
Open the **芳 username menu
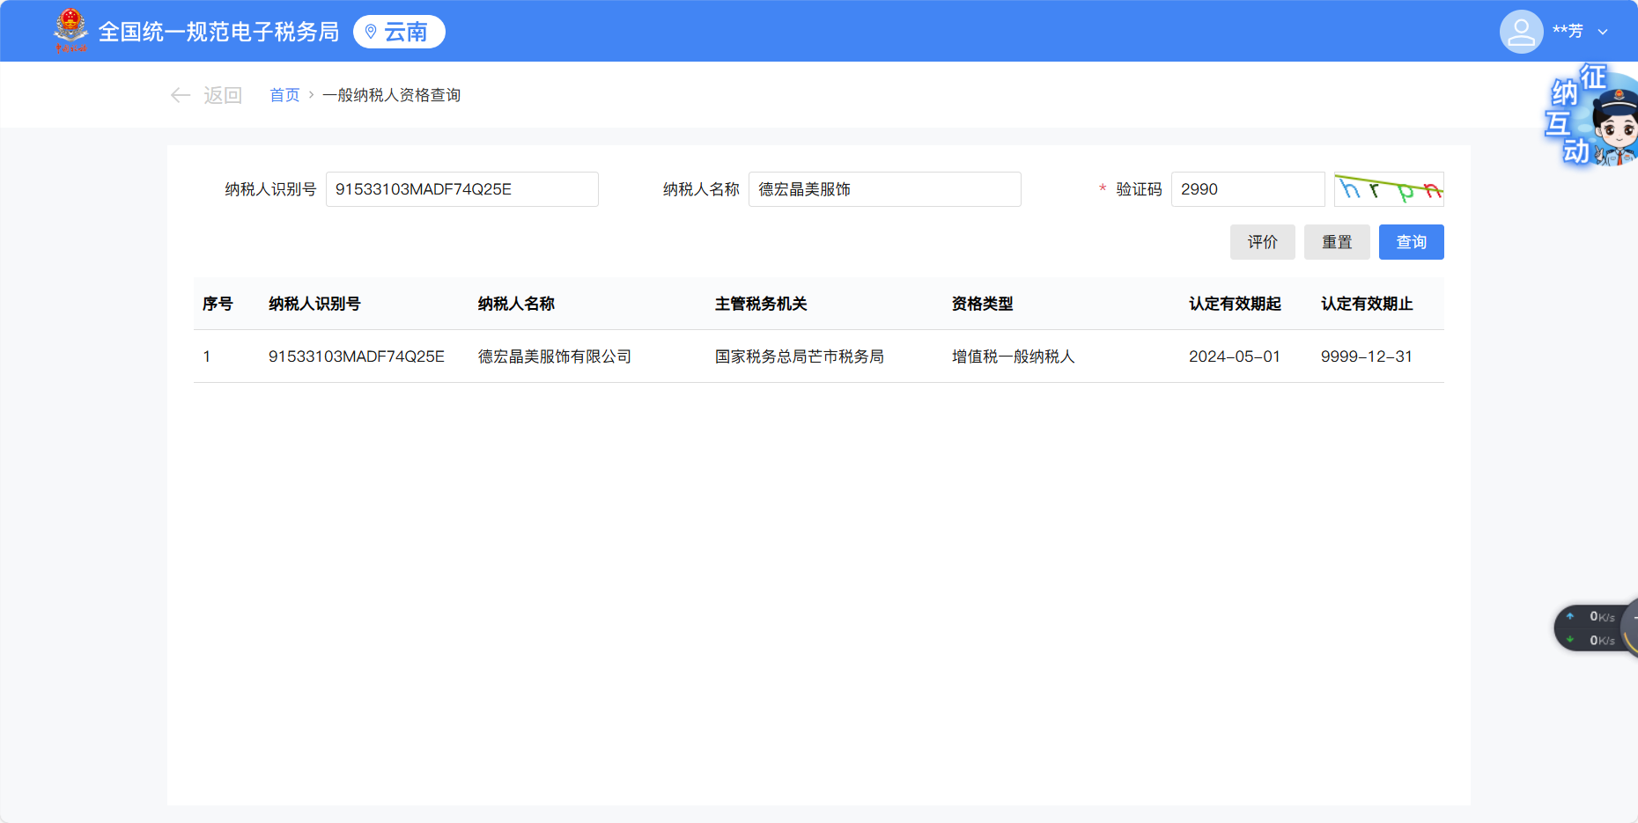[x=1568, y=32]
